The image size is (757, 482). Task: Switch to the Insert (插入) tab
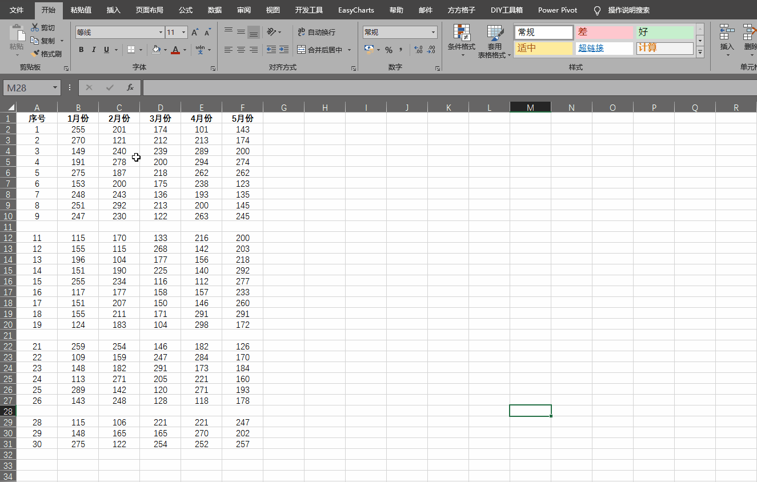click(114, 10)
